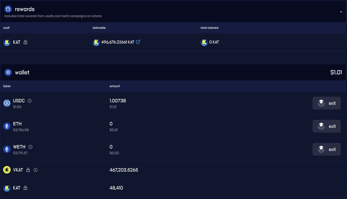The height and width of the screenshot is (199, 347).
Task: Click claimable amount 496,676.22661 KAT
Action: tap(118, 42)
